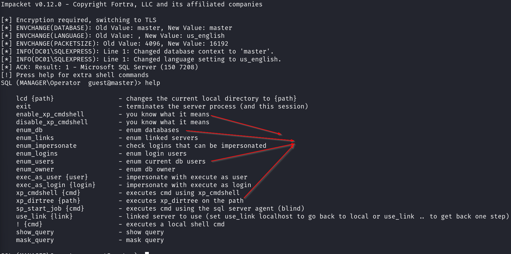Viewport: 511px width, 254px height.
Task: Click the disable_xp_cmdshell command entry
Action: (x=52, y=122)
